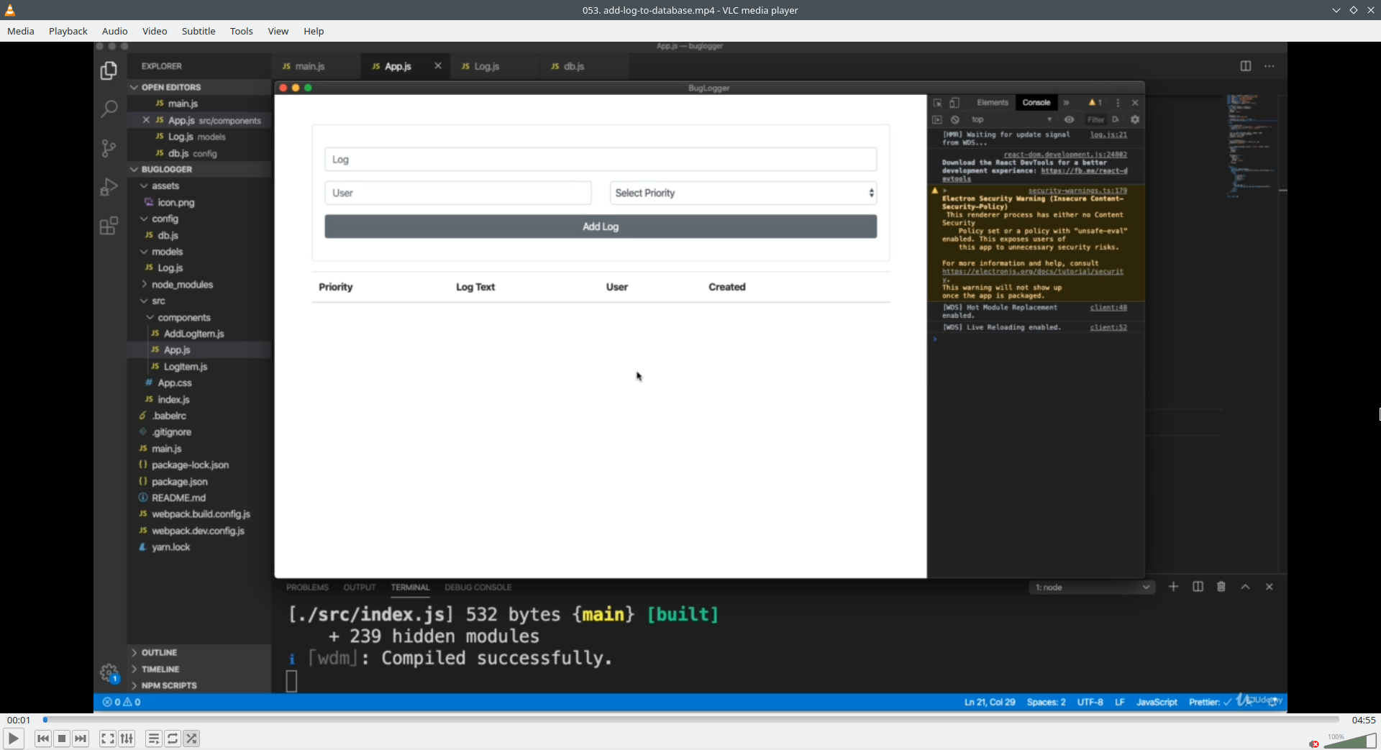1381x750 pixels.
Task: Click the VLC play button
Action: point(13,738)
